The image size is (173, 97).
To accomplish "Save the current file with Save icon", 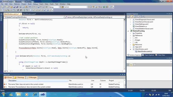I will click(x=14, y=7).
